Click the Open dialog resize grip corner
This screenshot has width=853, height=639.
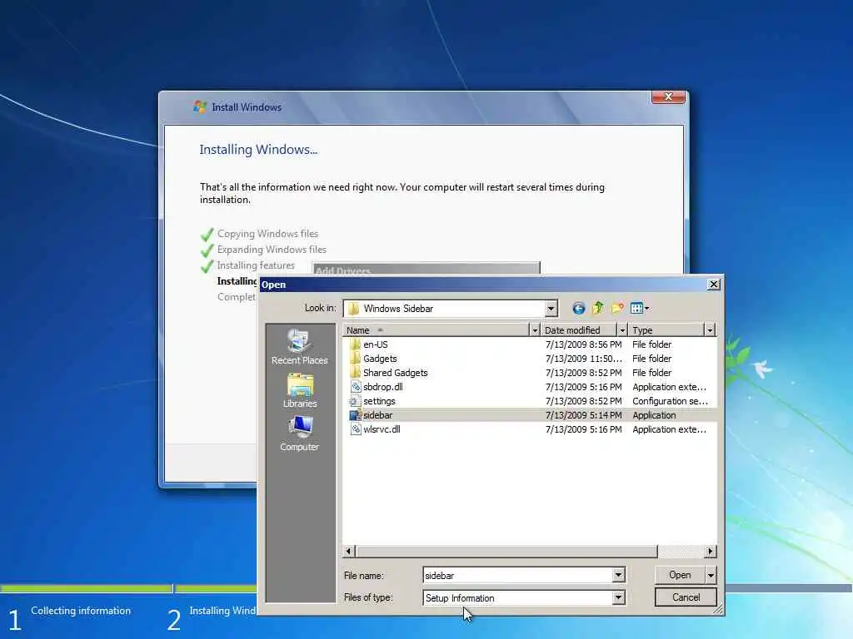coord(718,610)
